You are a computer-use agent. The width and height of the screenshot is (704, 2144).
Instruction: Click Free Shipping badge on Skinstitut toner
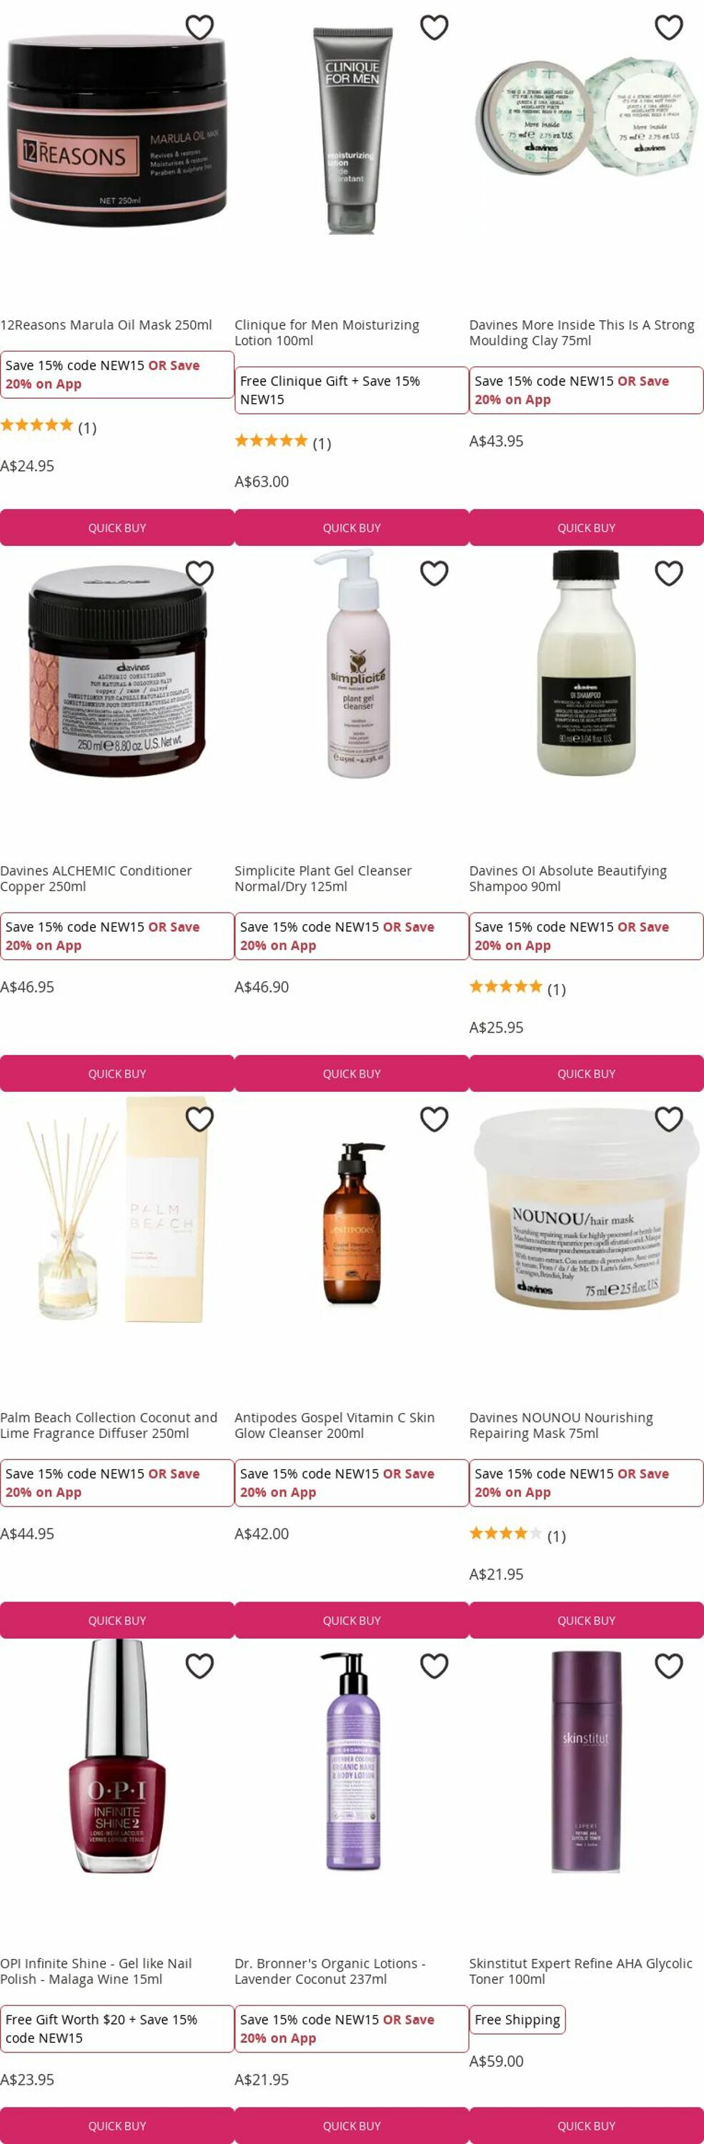[x=517, y=2020]
